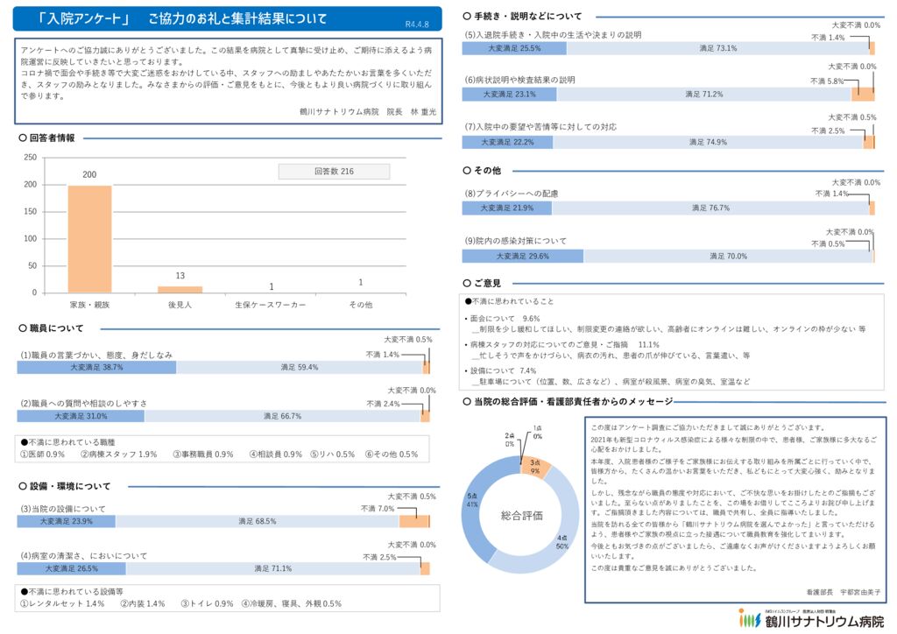The width and height of the screenshot is (897, 634).
Task: Select question (6) 病状説明や検査結果の説明
Action: [519, 80]
